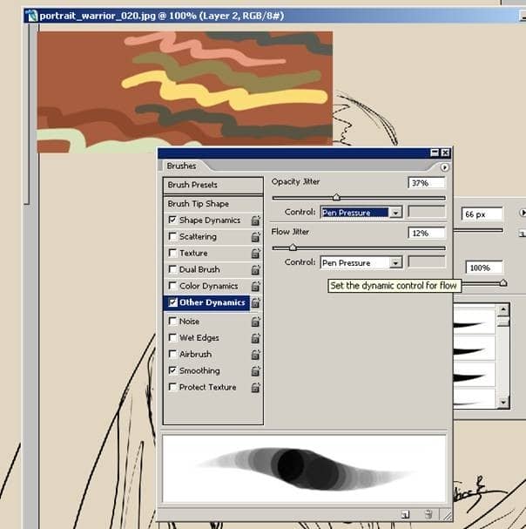Screen dimensions: 526x529
Task: Click the Opacity Jitter slider handle
Action: pyautogui.click(x=336, y=197)
